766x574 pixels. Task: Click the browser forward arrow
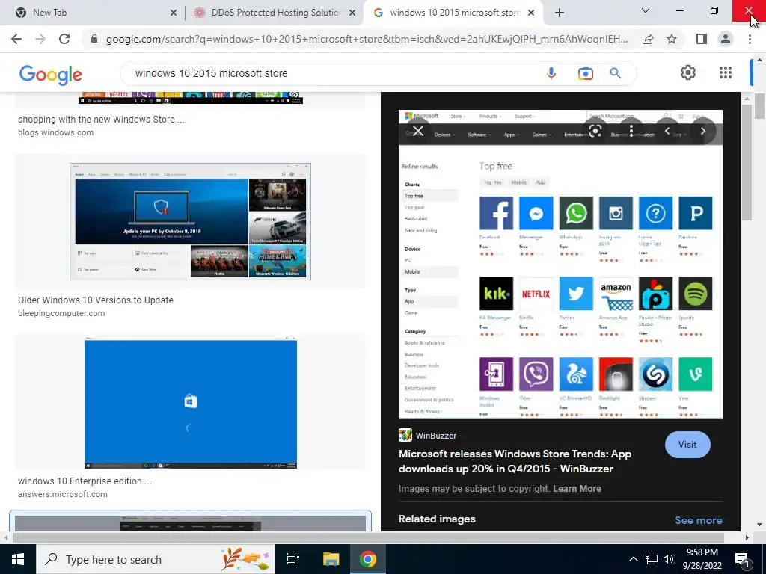click(x=40, y=39)
